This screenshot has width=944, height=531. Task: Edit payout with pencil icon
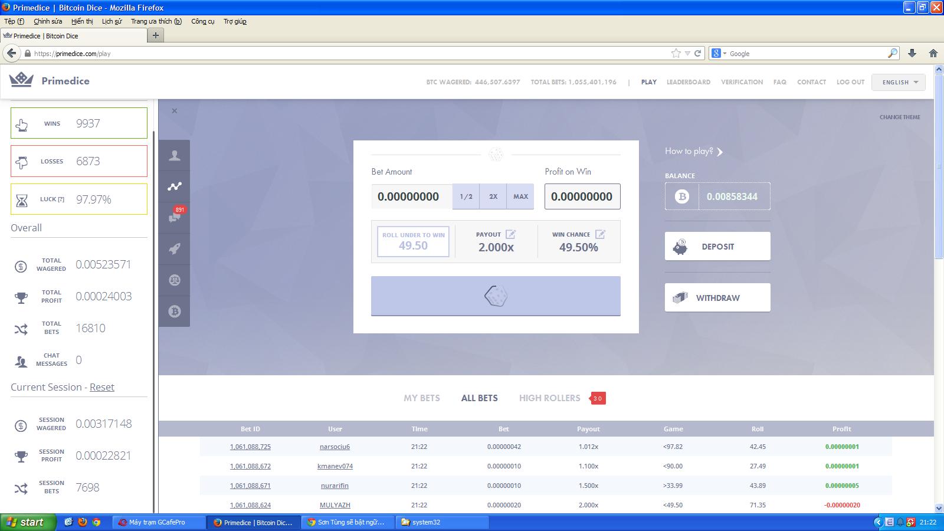[510, 234]
